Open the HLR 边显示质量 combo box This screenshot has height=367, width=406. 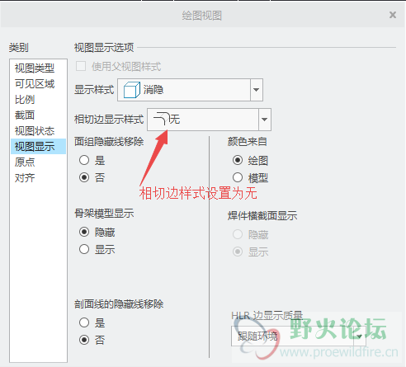tap(299, 336)
